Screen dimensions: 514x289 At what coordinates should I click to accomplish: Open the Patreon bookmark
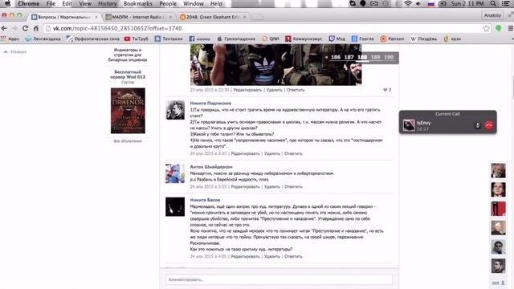[392, 39]
